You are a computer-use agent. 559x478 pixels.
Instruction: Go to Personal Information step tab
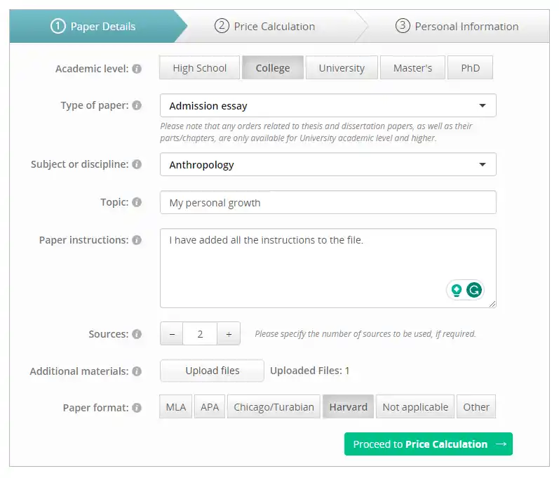(x=457, y=27)
